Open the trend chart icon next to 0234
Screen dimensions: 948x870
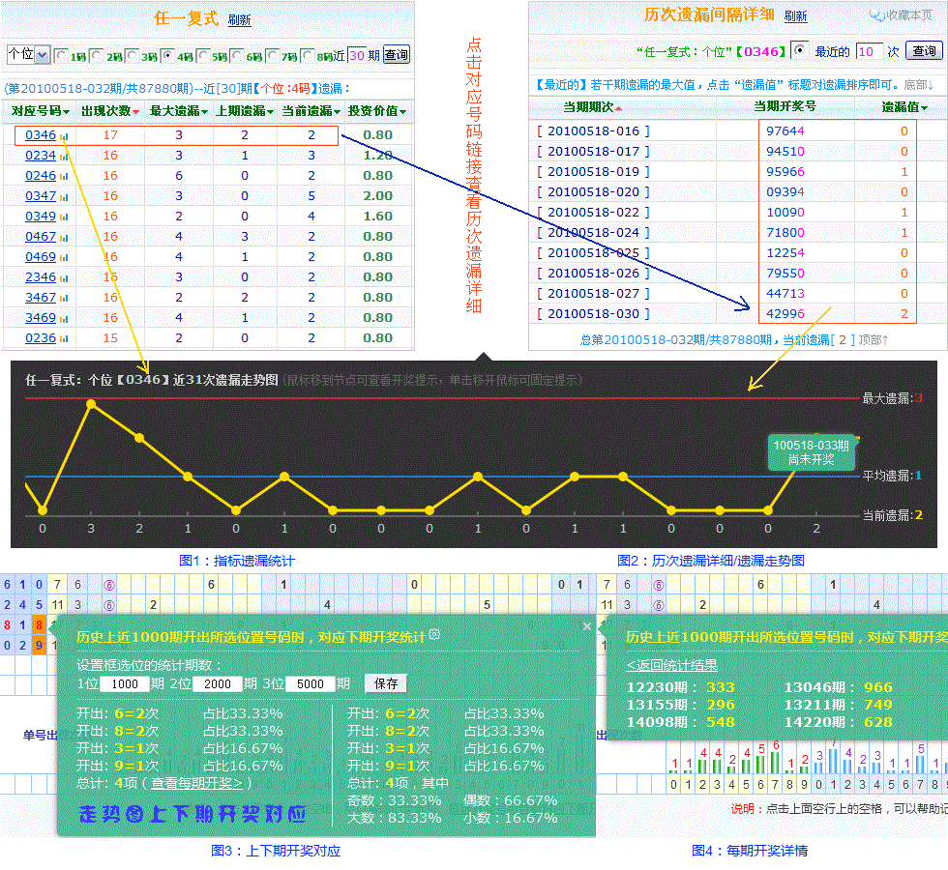click(x=65, y=157)
